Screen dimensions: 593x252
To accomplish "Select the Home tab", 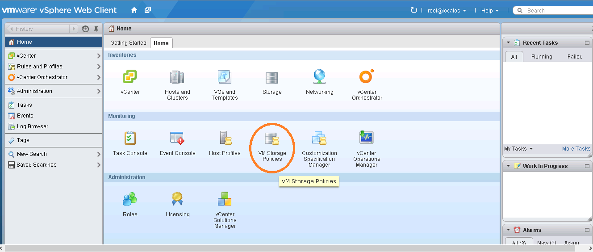I will click(x=161, y=43).
